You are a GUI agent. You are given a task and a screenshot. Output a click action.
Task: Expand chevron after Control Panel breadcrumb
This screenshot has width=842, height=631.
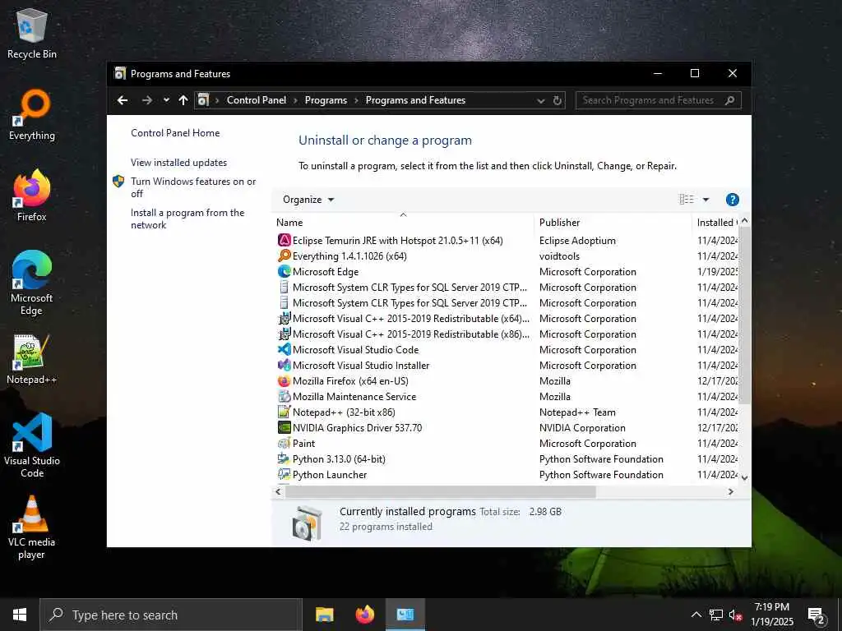coord(295,100)
